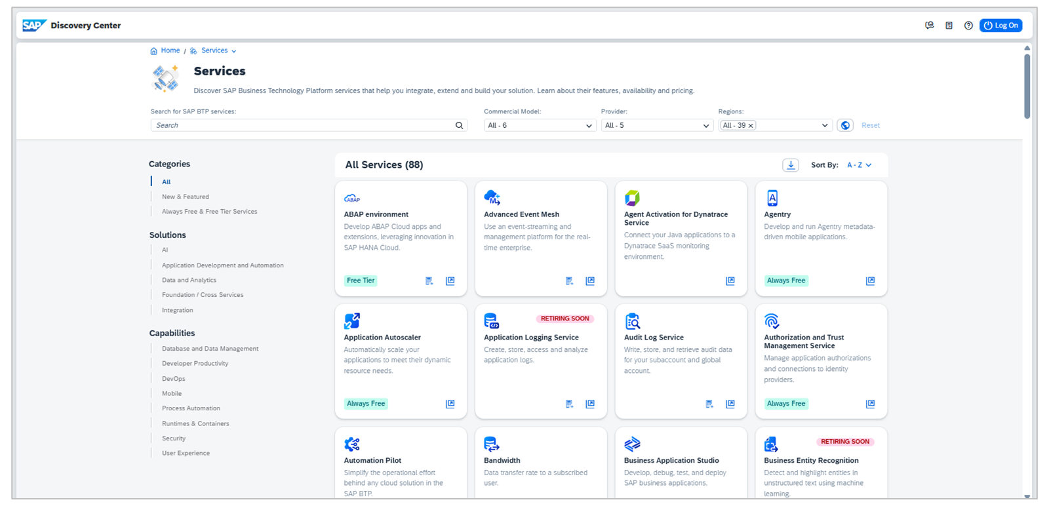The height and width of the screenshot is (506, 1049).
Task: Open the Application Autoscaler card title
Action: pos(382,338)
